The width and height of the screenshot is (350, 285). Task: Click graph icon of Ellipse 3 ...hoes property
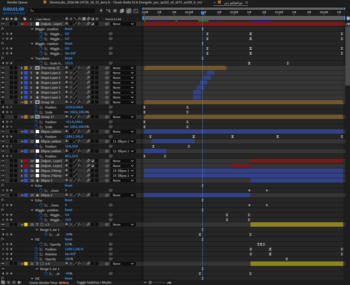tap(46, 190)
